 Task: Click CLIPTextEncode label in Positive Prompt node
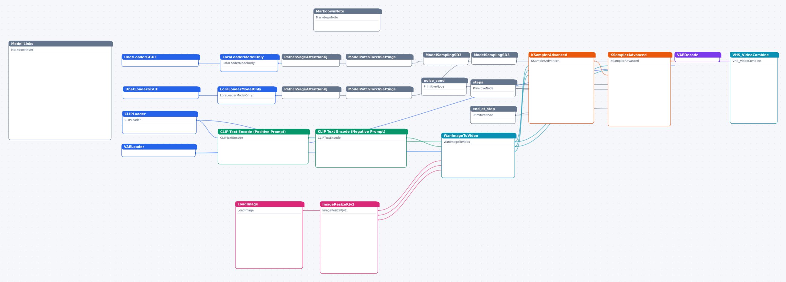tap(232, 138)
